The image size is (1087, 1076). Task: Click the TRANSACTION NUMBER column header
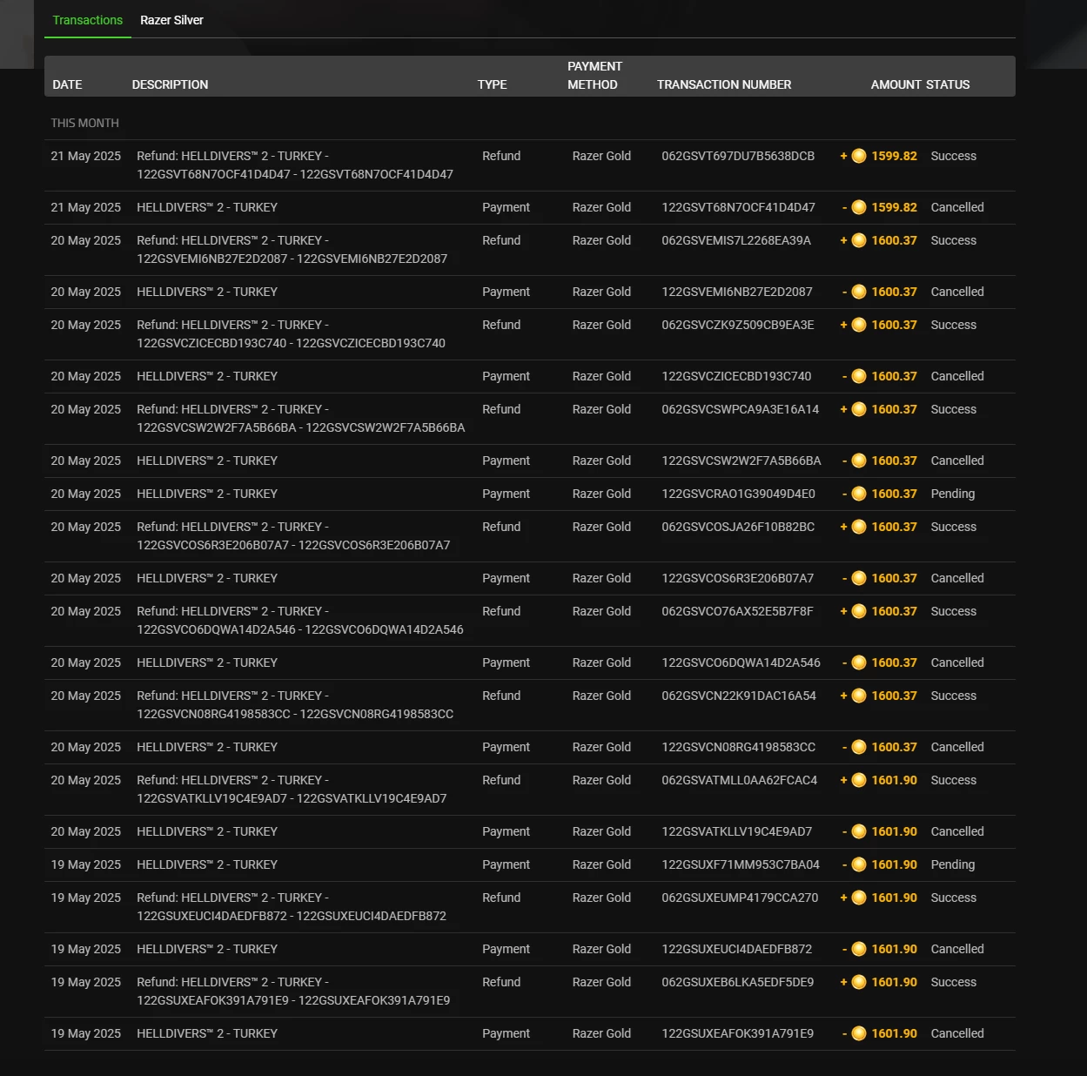pos(724,84)
